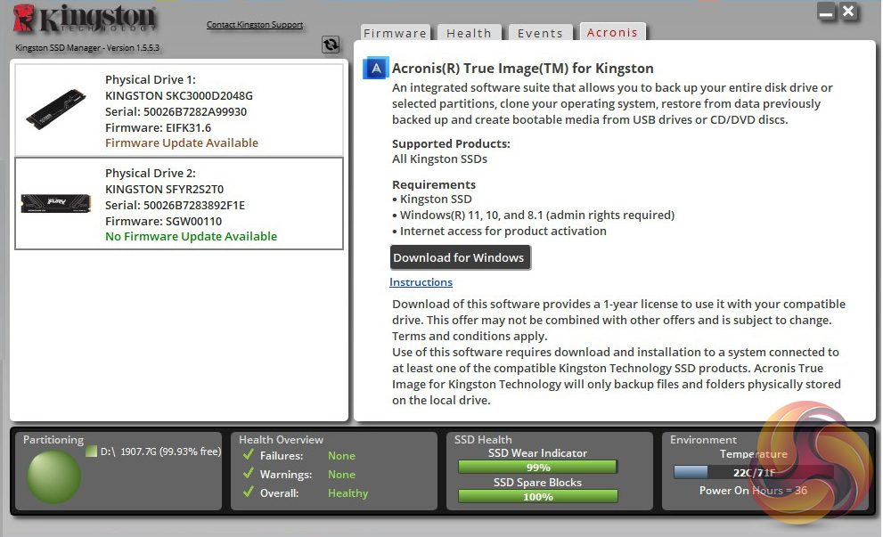Click the green partition pie chart
Image resolution: width=883 pixels, height=537 pixels.
pos(54,476)
